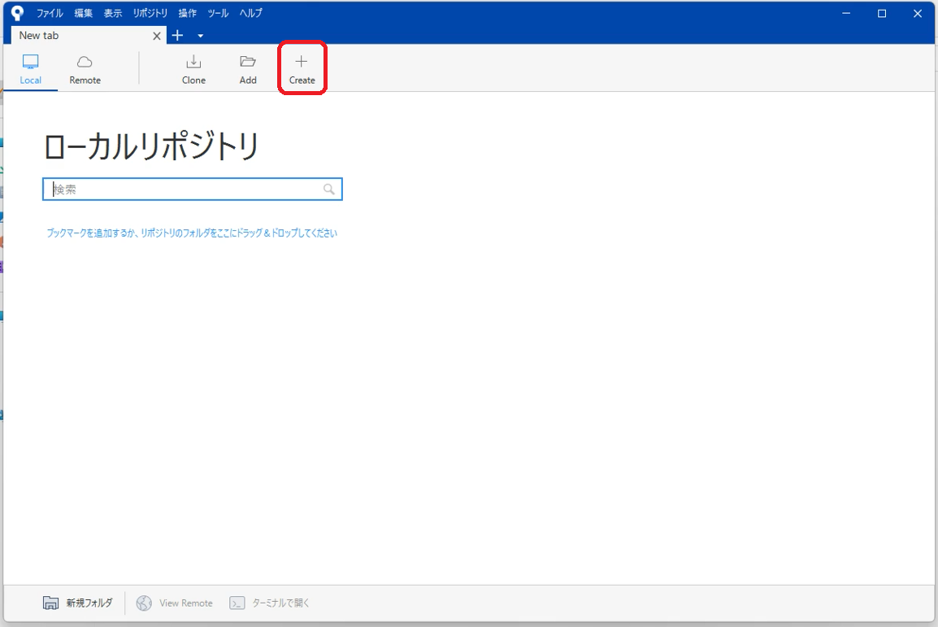Click the magnifier icon in search box

328,189
